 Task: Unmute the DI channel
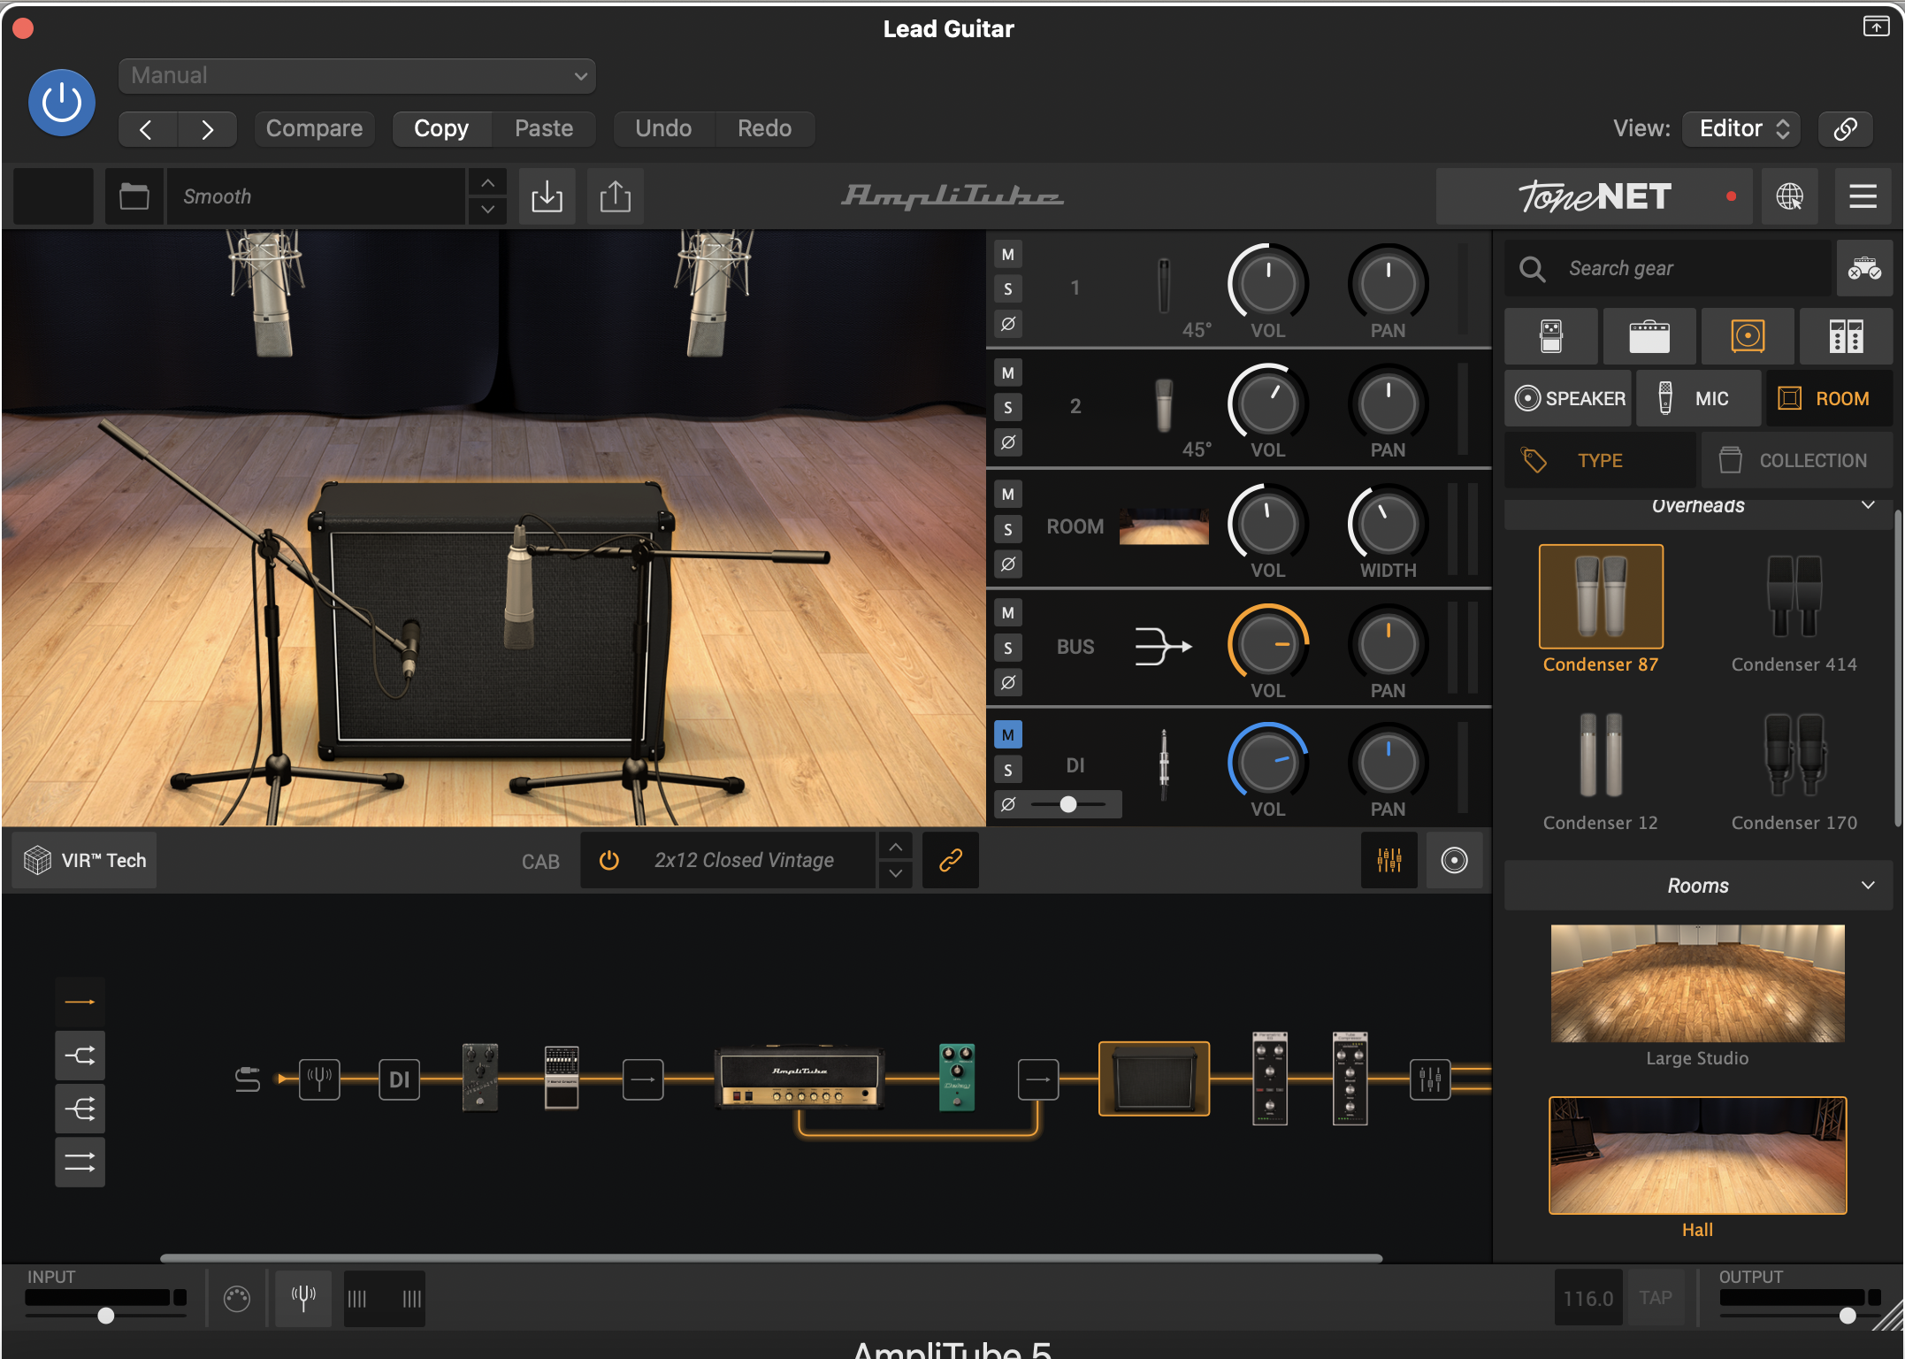point(1007,735)
